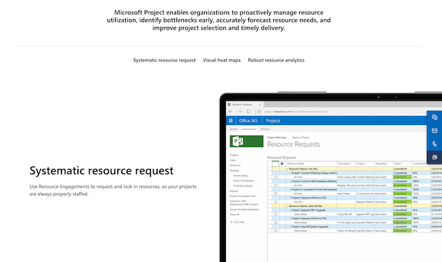Click the 'Search a Project' link
This screenshot has width=442, height=262.
pos(301,138)
